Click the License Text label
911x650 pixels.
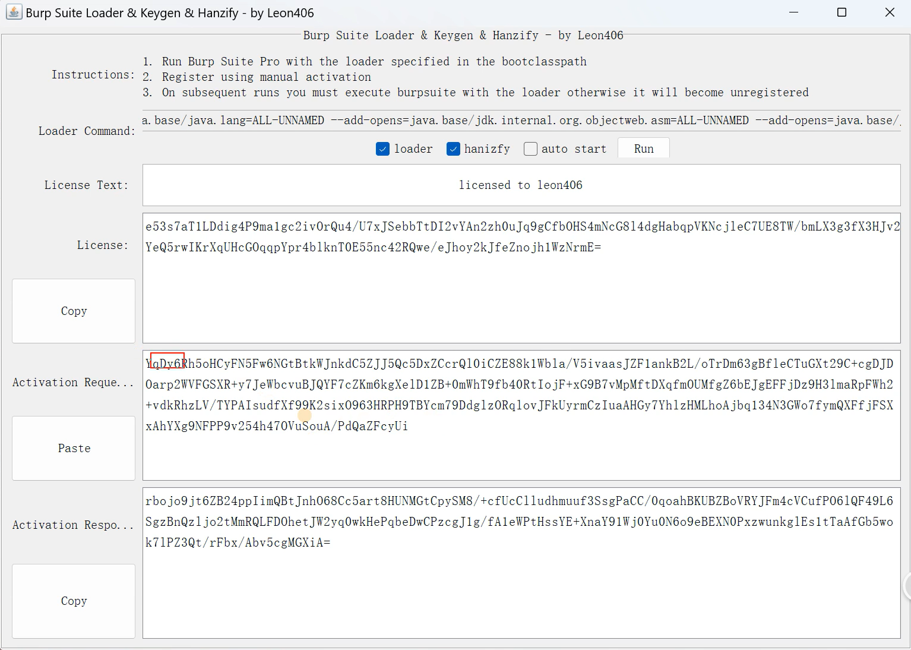86,185
